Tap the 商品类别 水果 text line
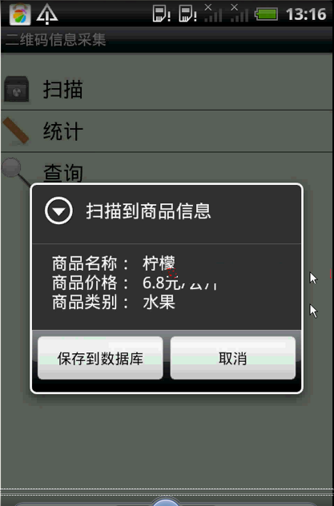Screen dimensions: 334x506 pos(114,303)
